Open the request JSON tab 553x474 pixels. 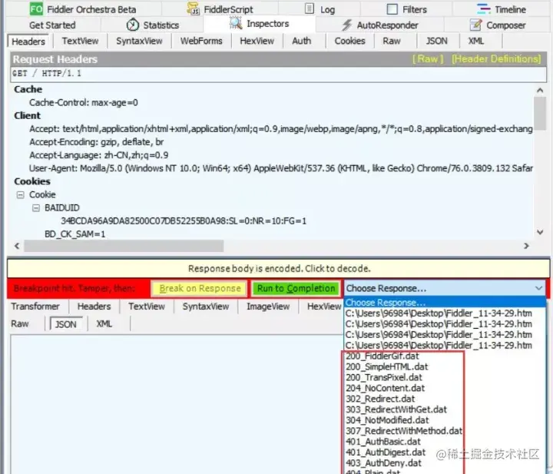point(436,41)
